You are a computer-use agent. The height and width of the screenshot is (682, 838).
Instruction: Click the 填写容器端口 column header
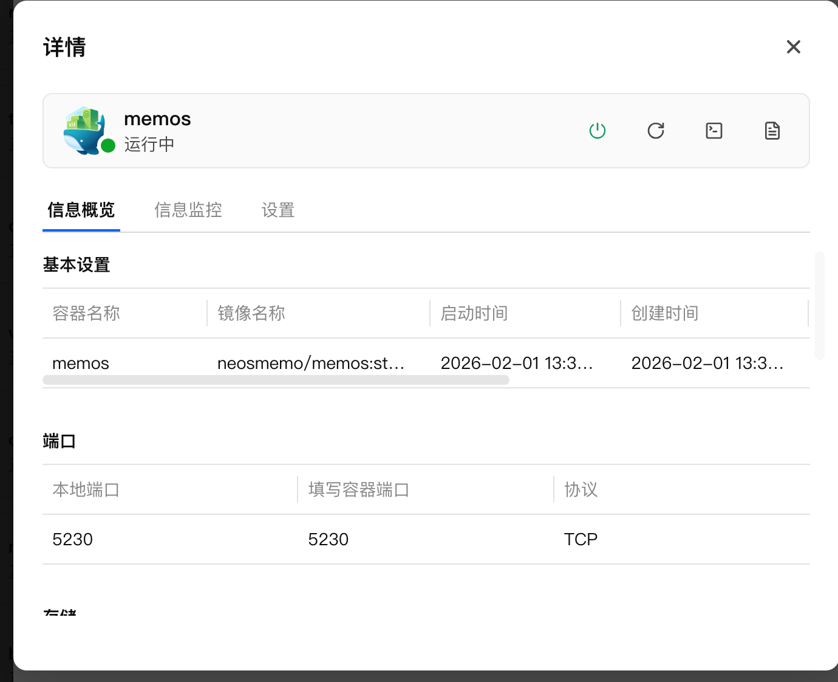359,490
